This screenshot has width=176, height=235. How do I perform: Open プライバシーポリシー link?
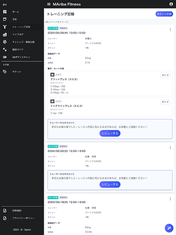click(x=22, y=218)
